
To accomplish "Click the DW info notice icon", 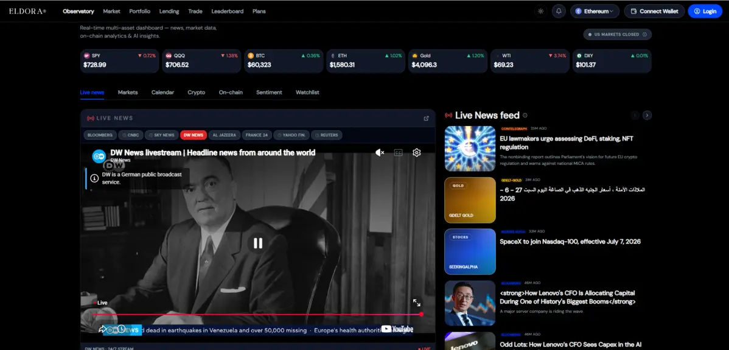I will [x=94, y=178].
